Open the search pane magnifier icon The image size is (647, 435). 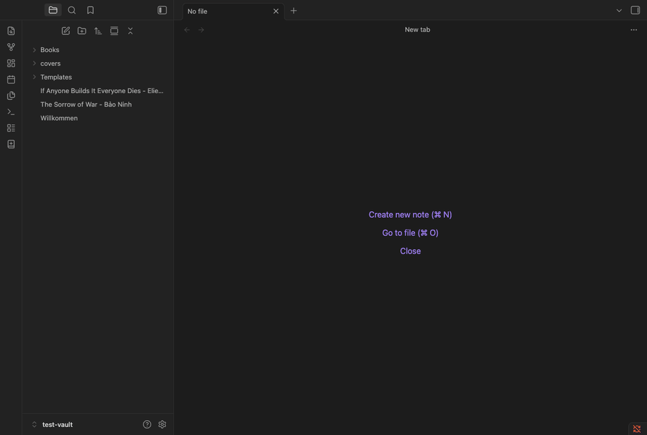[72, 10]
